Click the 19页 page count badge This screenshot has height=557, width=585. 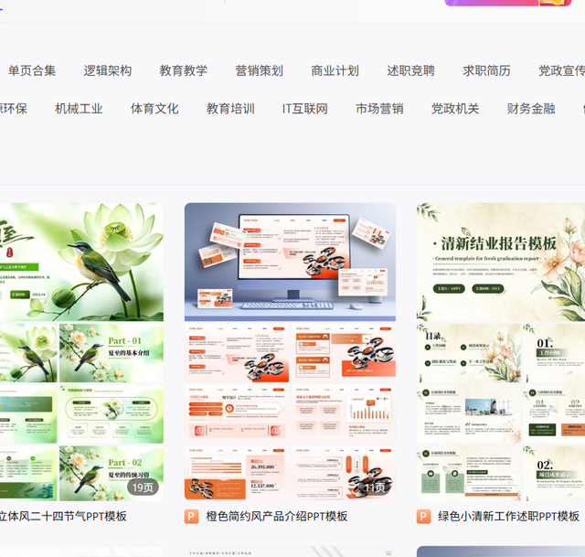click(143, 487)
